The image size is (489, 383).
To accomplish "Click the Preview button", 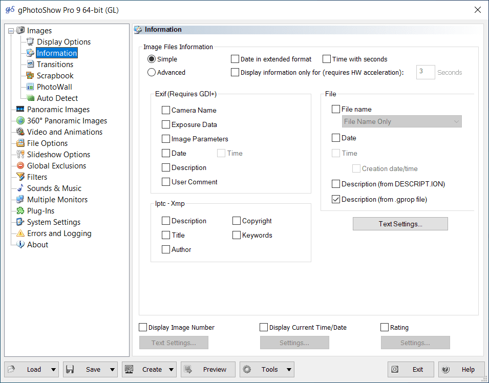I will (x=208, y=370).
